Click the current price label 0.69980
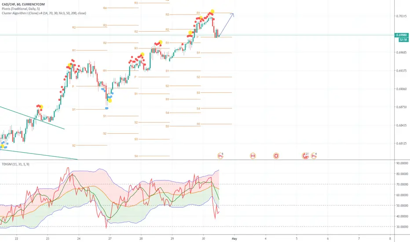Image resolution: width=410 pixels, height=242 pixels. pos(401,35)
